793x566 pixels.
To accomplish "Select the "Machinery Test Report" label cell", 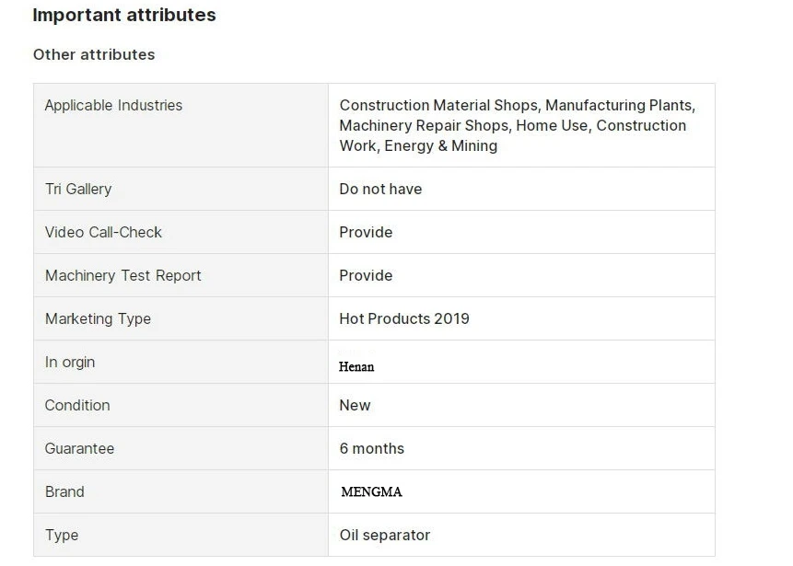I will [181, 275].
